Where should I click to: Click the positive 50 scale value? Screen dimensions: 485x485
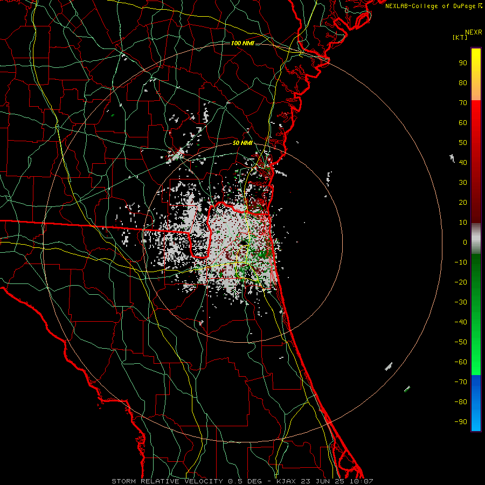tap(463, 143)
